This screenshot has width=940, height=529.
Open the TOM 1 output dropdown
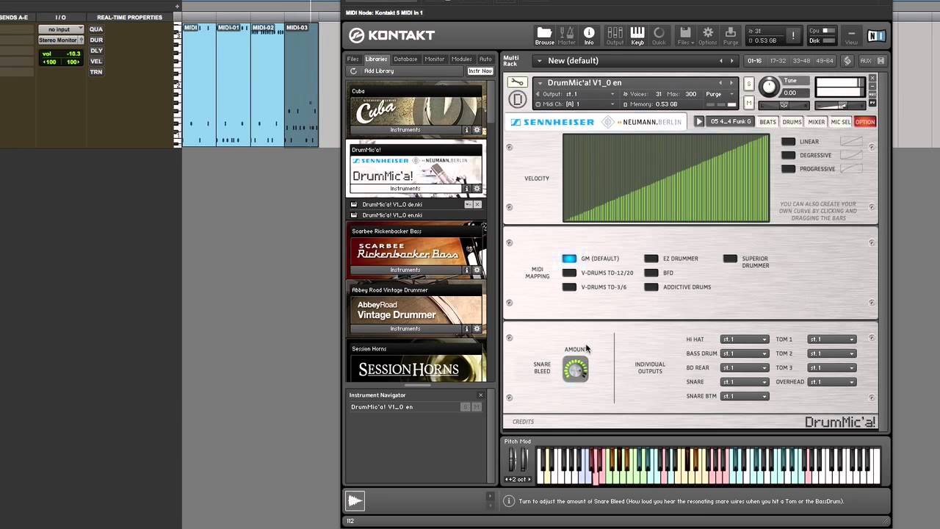coord(832,339)
